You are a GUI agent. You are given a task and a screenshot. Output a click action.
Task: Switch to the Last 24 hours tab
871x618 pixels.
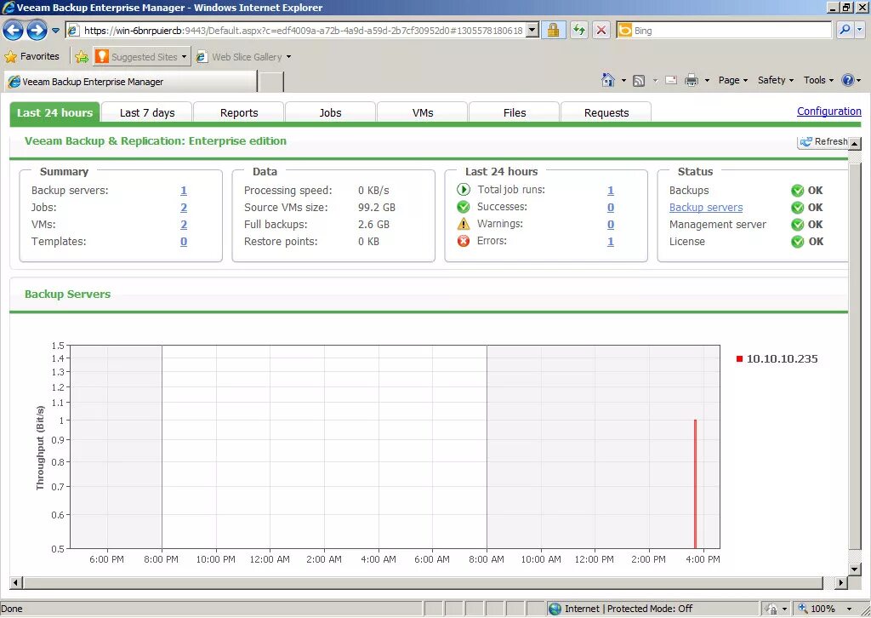(55, 112)
